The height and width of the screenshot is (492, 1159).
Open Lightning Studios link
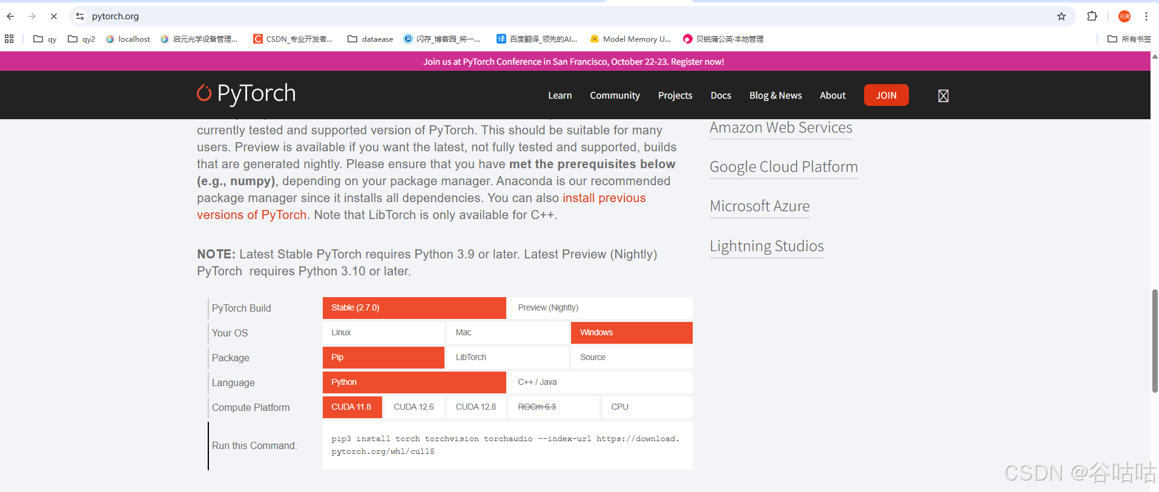(767, 246)
